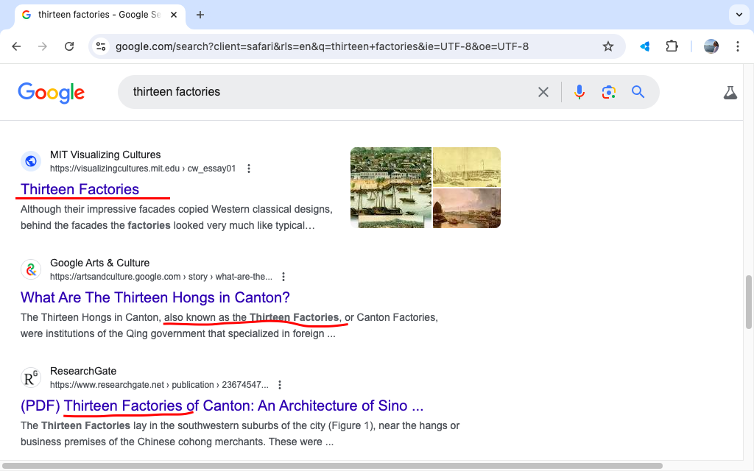Go back to previous page
754x471 pixels.
click(16, 46)
